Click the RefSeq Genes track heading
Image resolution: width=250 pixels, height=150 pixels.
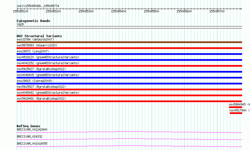28,126
